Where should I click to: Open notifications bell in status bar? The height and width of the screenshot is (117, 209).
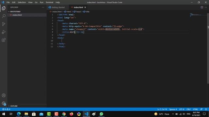(x=206, y=109)
